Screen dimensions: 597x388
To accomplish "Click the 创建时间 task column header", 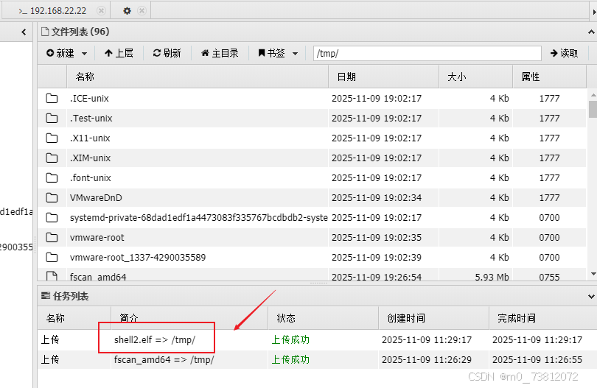I will pyautogui.click(x=433, y=318).
